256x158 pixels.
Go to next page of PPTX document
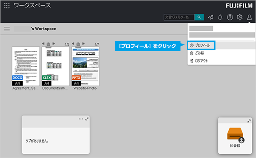84,44
